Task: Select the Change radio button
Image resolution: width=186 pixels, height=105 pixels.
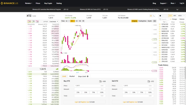Action: click(x=171, y=19)
